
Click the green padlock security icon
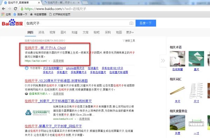click(x=22, y=9)
